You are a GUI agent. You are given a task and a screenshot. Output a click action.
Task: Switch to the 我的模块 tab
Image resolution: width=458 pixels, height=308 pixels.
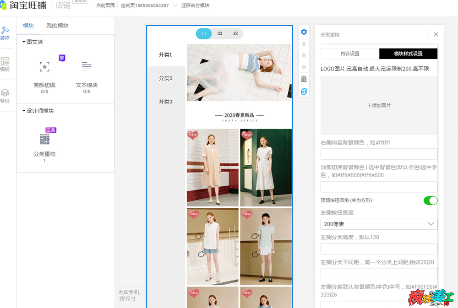pos(57,26)
